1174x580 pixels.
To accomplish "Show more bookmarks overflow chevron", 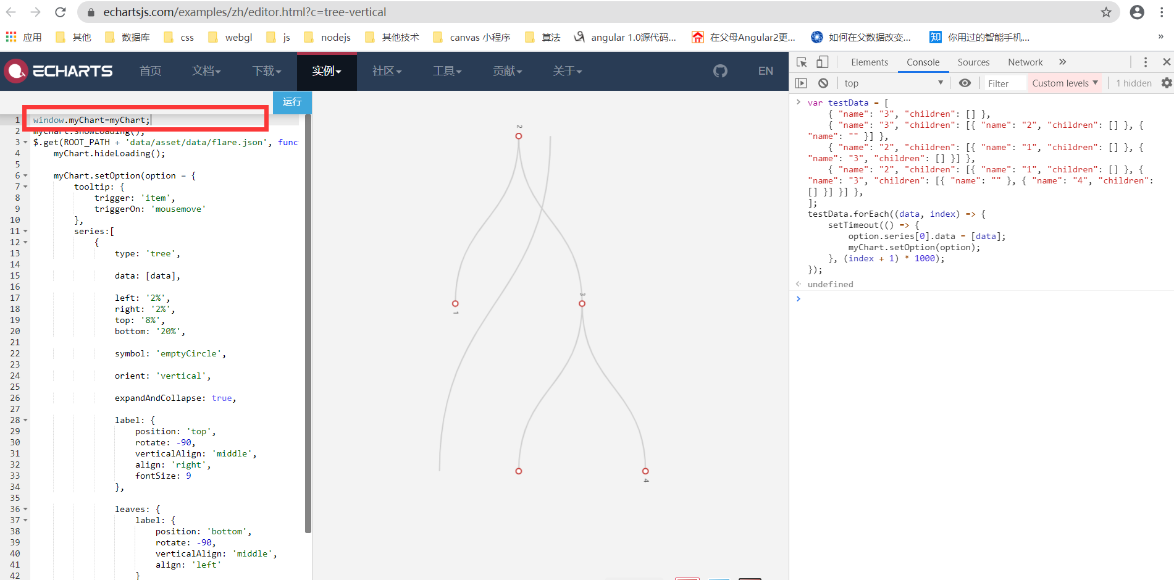I will coord(1161,37).
